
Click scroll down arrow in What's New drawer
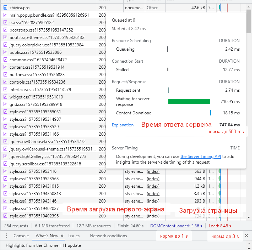coord(249,248)
